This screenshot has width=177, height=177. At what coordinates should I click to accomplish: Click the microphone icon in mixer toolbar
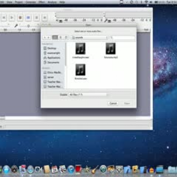coord(16,25)
